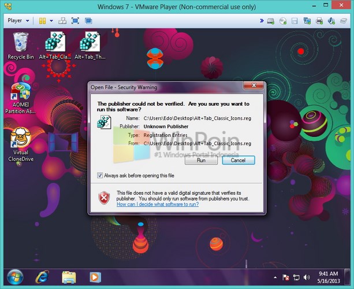
Task: Click the registry file icon in the dialog
Action: pyautogui.click(x=104, y=122)
